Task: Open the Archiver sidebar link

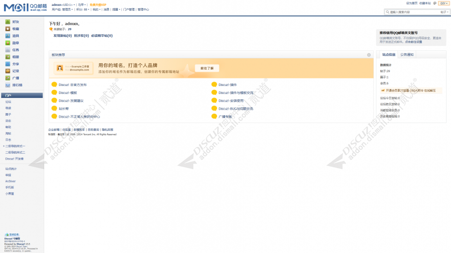Action: (10, 181)
